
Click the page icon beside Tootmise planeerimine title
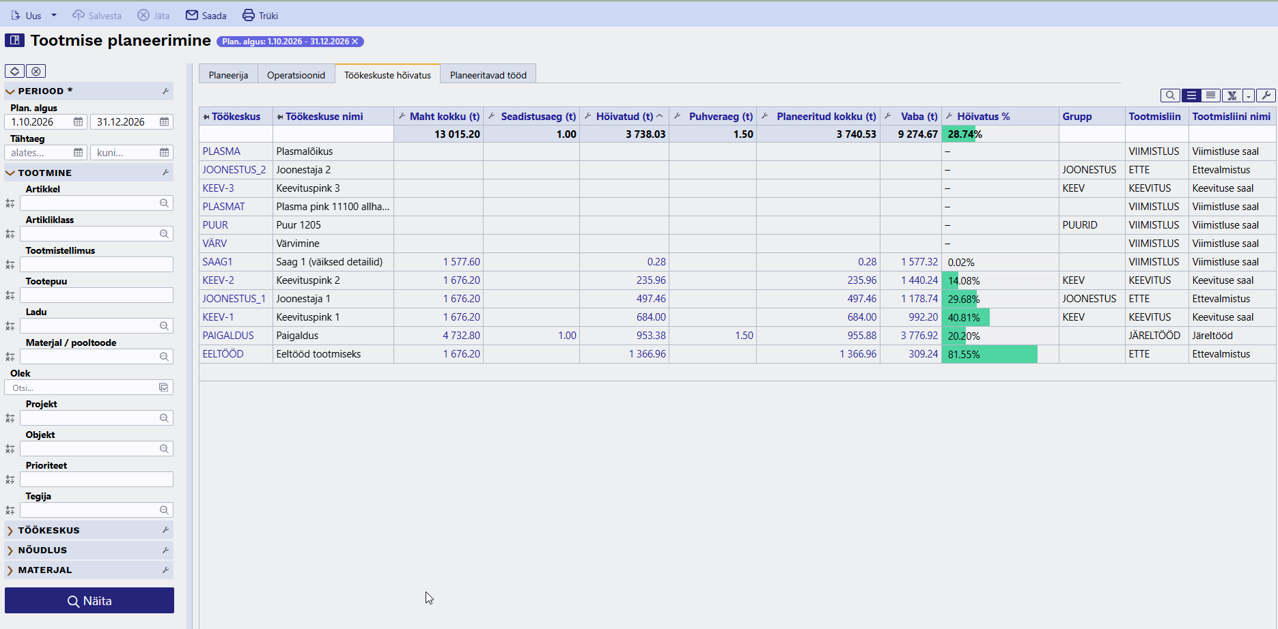[x=15, y=40]
